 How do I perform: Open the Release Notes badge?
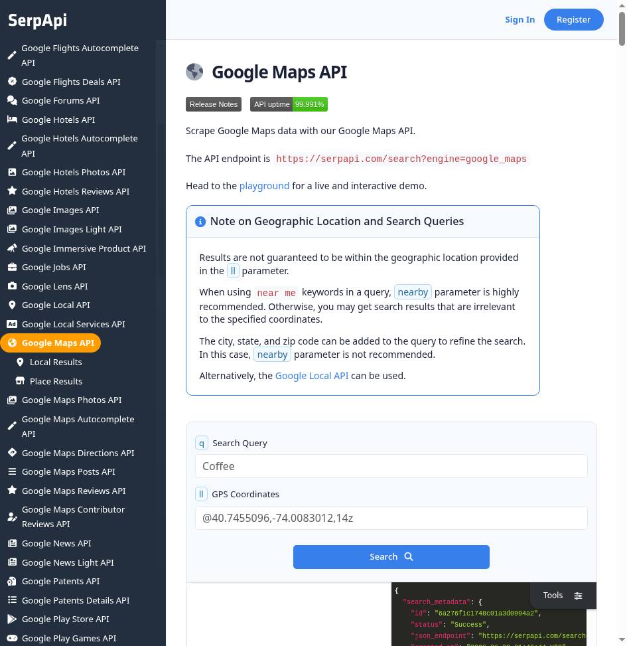214,104
